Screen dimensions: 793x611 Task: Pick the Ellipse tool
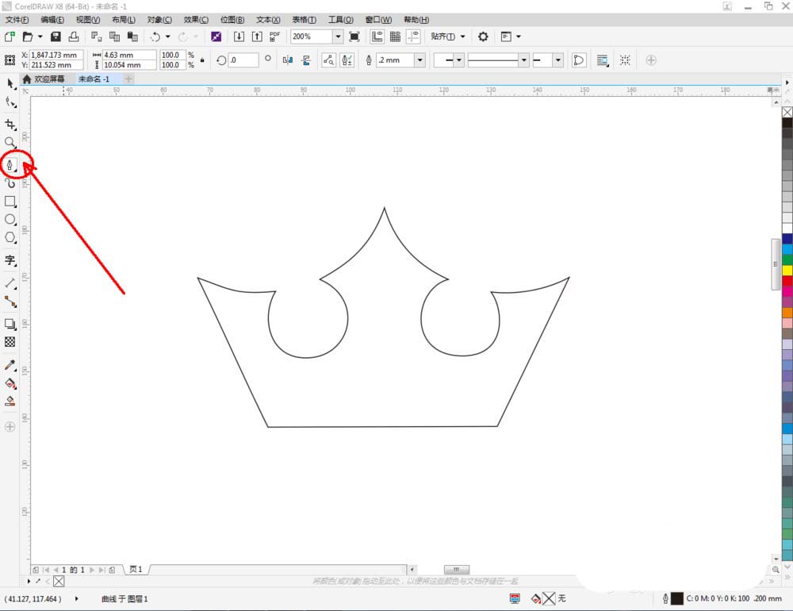10,219
